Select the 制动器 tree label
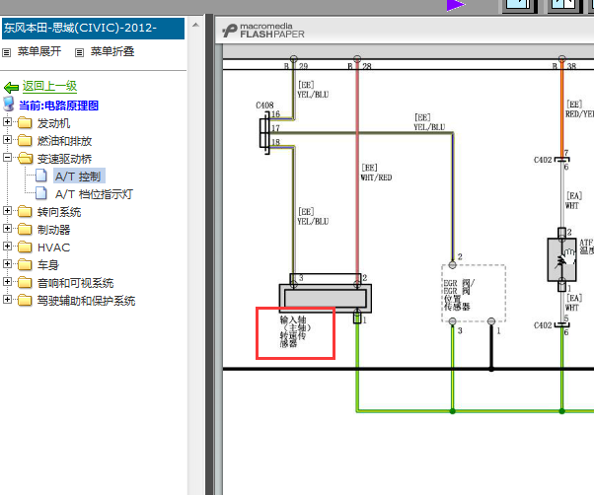Image resolution: width=594 pixels, height=495 pixels. tap(53, 230)
